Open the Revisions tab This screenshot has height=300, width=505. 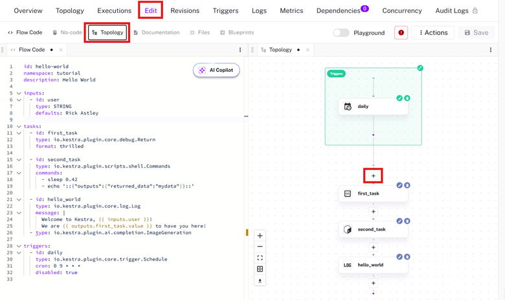[185, 10]
